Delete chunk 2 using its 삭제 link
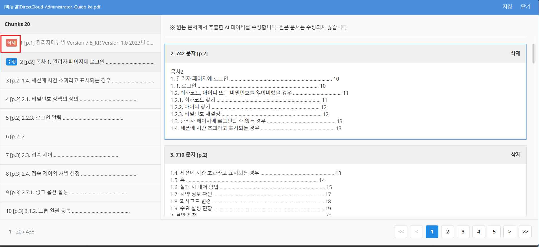 point(515,53)
